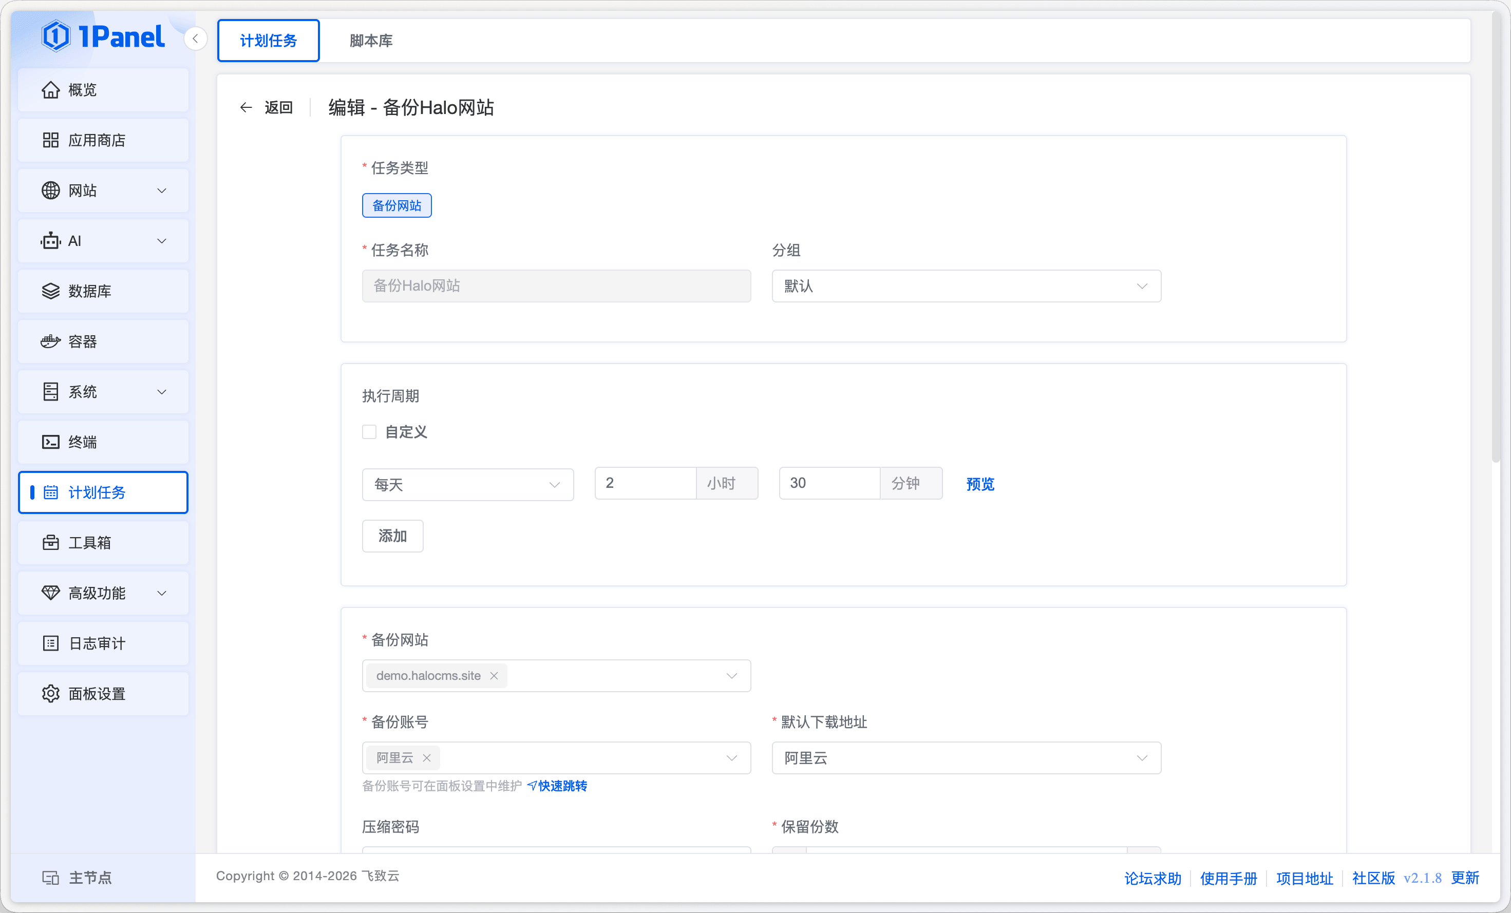The height and width of the screenshot is (913, 1511).
Task: Select the 计划任务 top tab
Action: click(268, 41)
